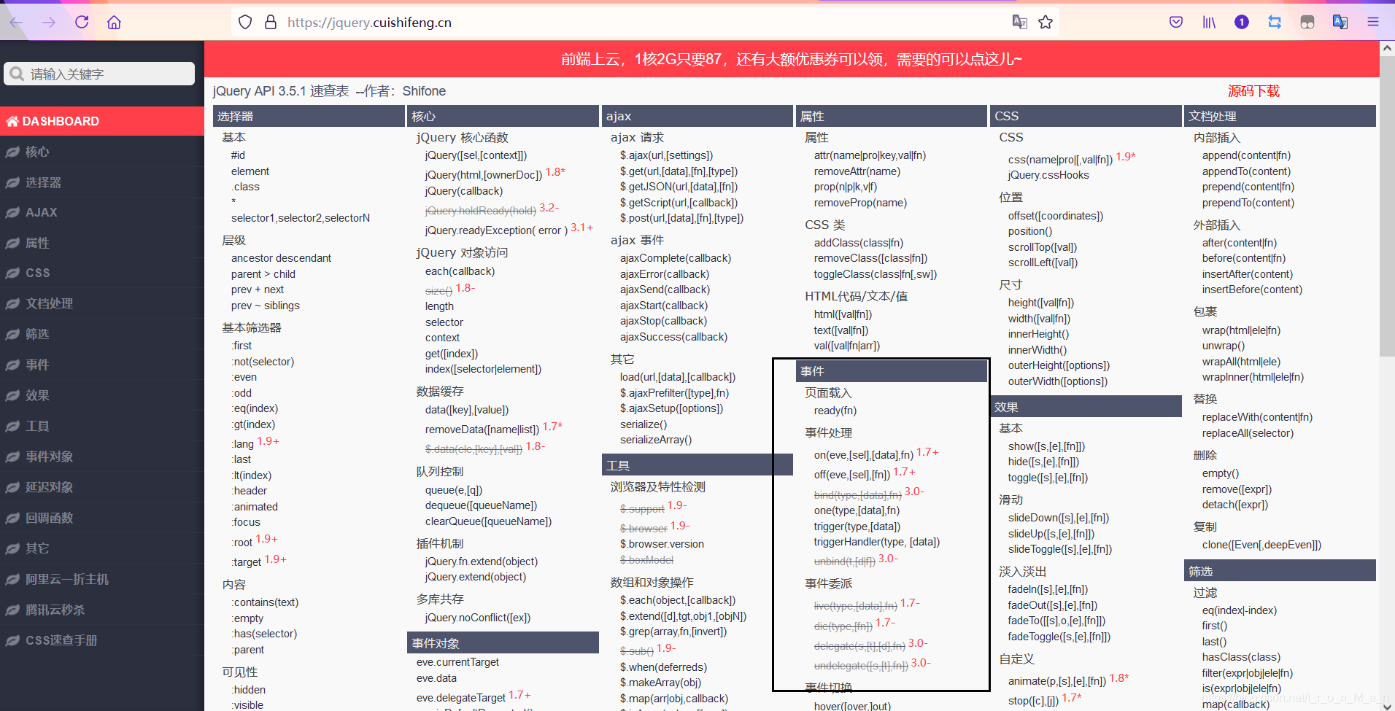Viewport: 1395px width, 711px height.
Task: Open slideDown([s],[e],[fn]) link
Action: tap(1059, 518)
